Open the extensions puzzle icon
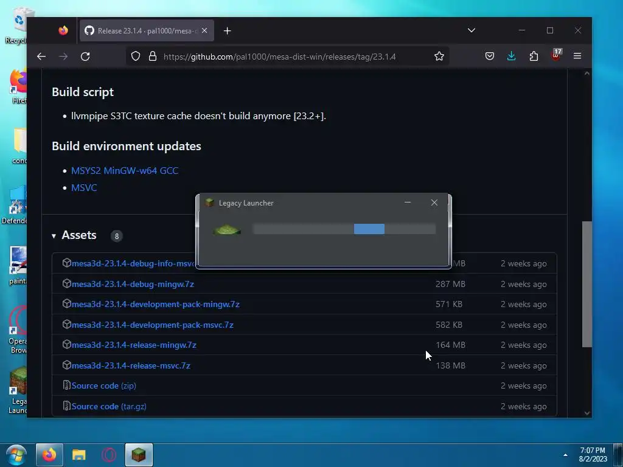The image size is (623, 467). [534, 57]
